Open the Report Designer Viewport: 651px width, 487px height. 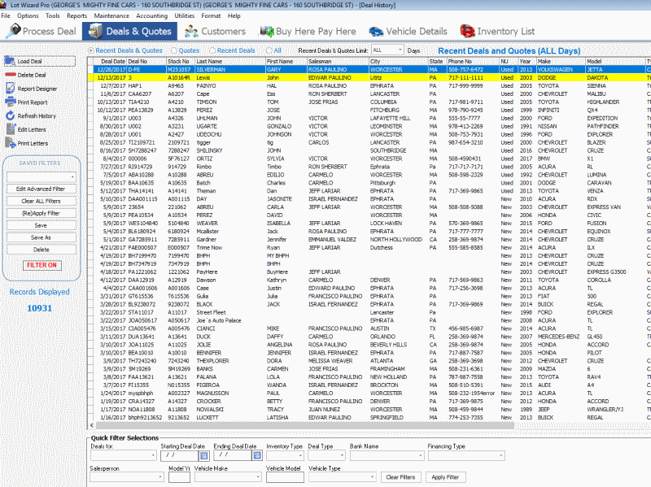(10, 89)
